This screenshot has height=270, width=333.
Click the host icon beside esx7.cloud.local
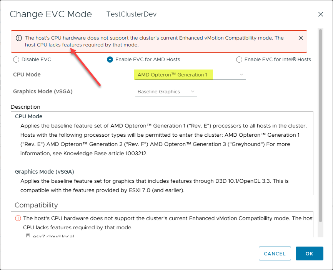tap(28, 236)
